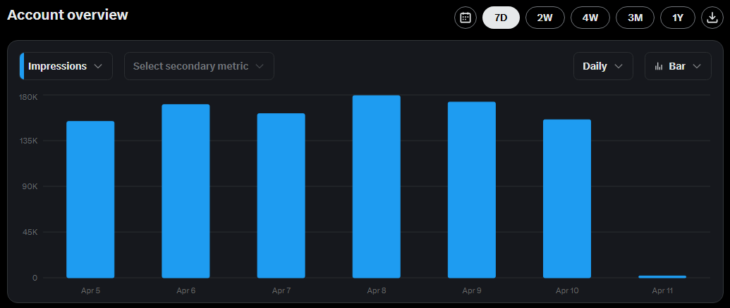Switch to 4W time range

590,18
